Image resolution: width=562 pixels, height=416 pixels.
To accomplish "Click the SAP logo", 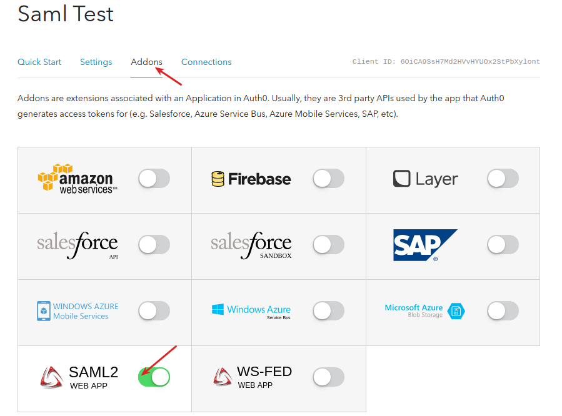I will pos(426,245).
